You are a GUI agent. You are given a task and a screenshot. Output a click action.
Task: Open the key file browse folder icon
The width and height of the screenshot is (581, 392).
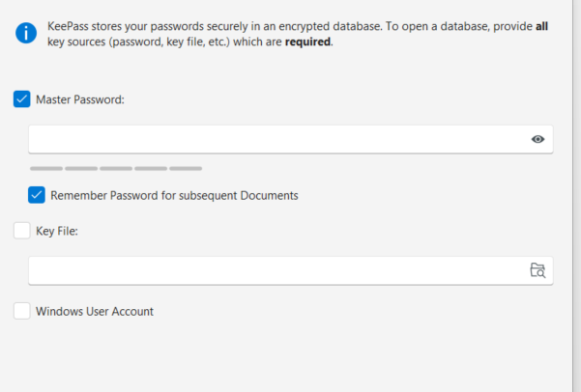point(537,270)
